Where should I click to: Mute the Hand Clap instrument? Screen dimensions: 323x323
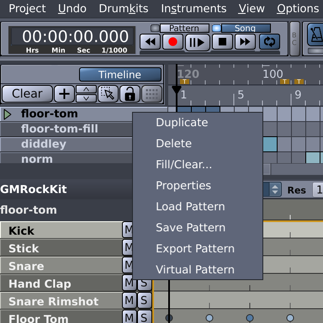click(x=129, y=283)
